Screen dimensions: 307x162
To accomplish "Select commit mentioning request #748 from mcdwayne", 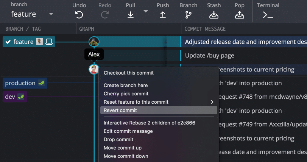I will [x=262, y=97].
